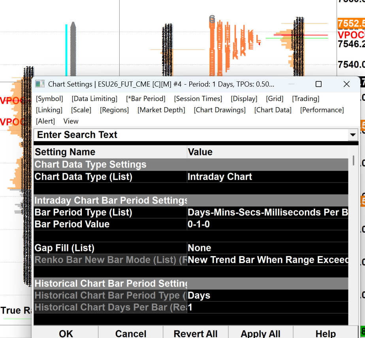Open the View menu
The width and height of the screenshot is (365, 338).
pyautogui.click(x=71, y=121)
